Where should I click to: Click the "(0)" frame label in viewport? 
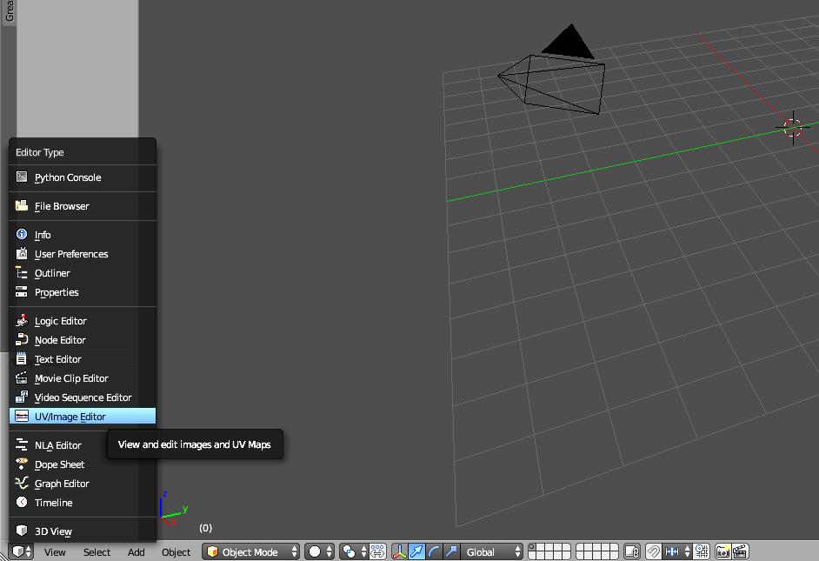pyautogui.click(x=205, y=528)
